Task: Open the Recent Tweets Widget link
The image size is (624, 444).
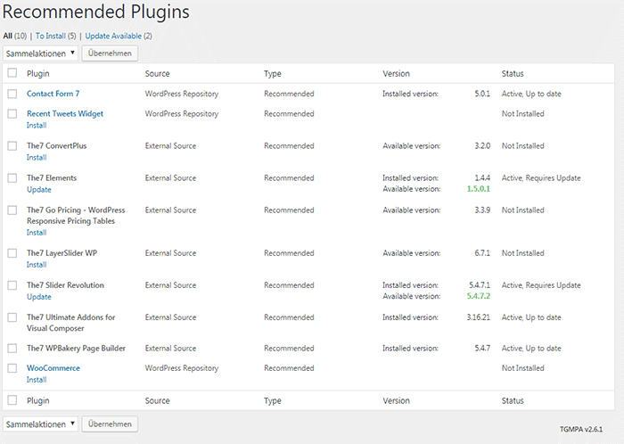Action: point(65,114)
